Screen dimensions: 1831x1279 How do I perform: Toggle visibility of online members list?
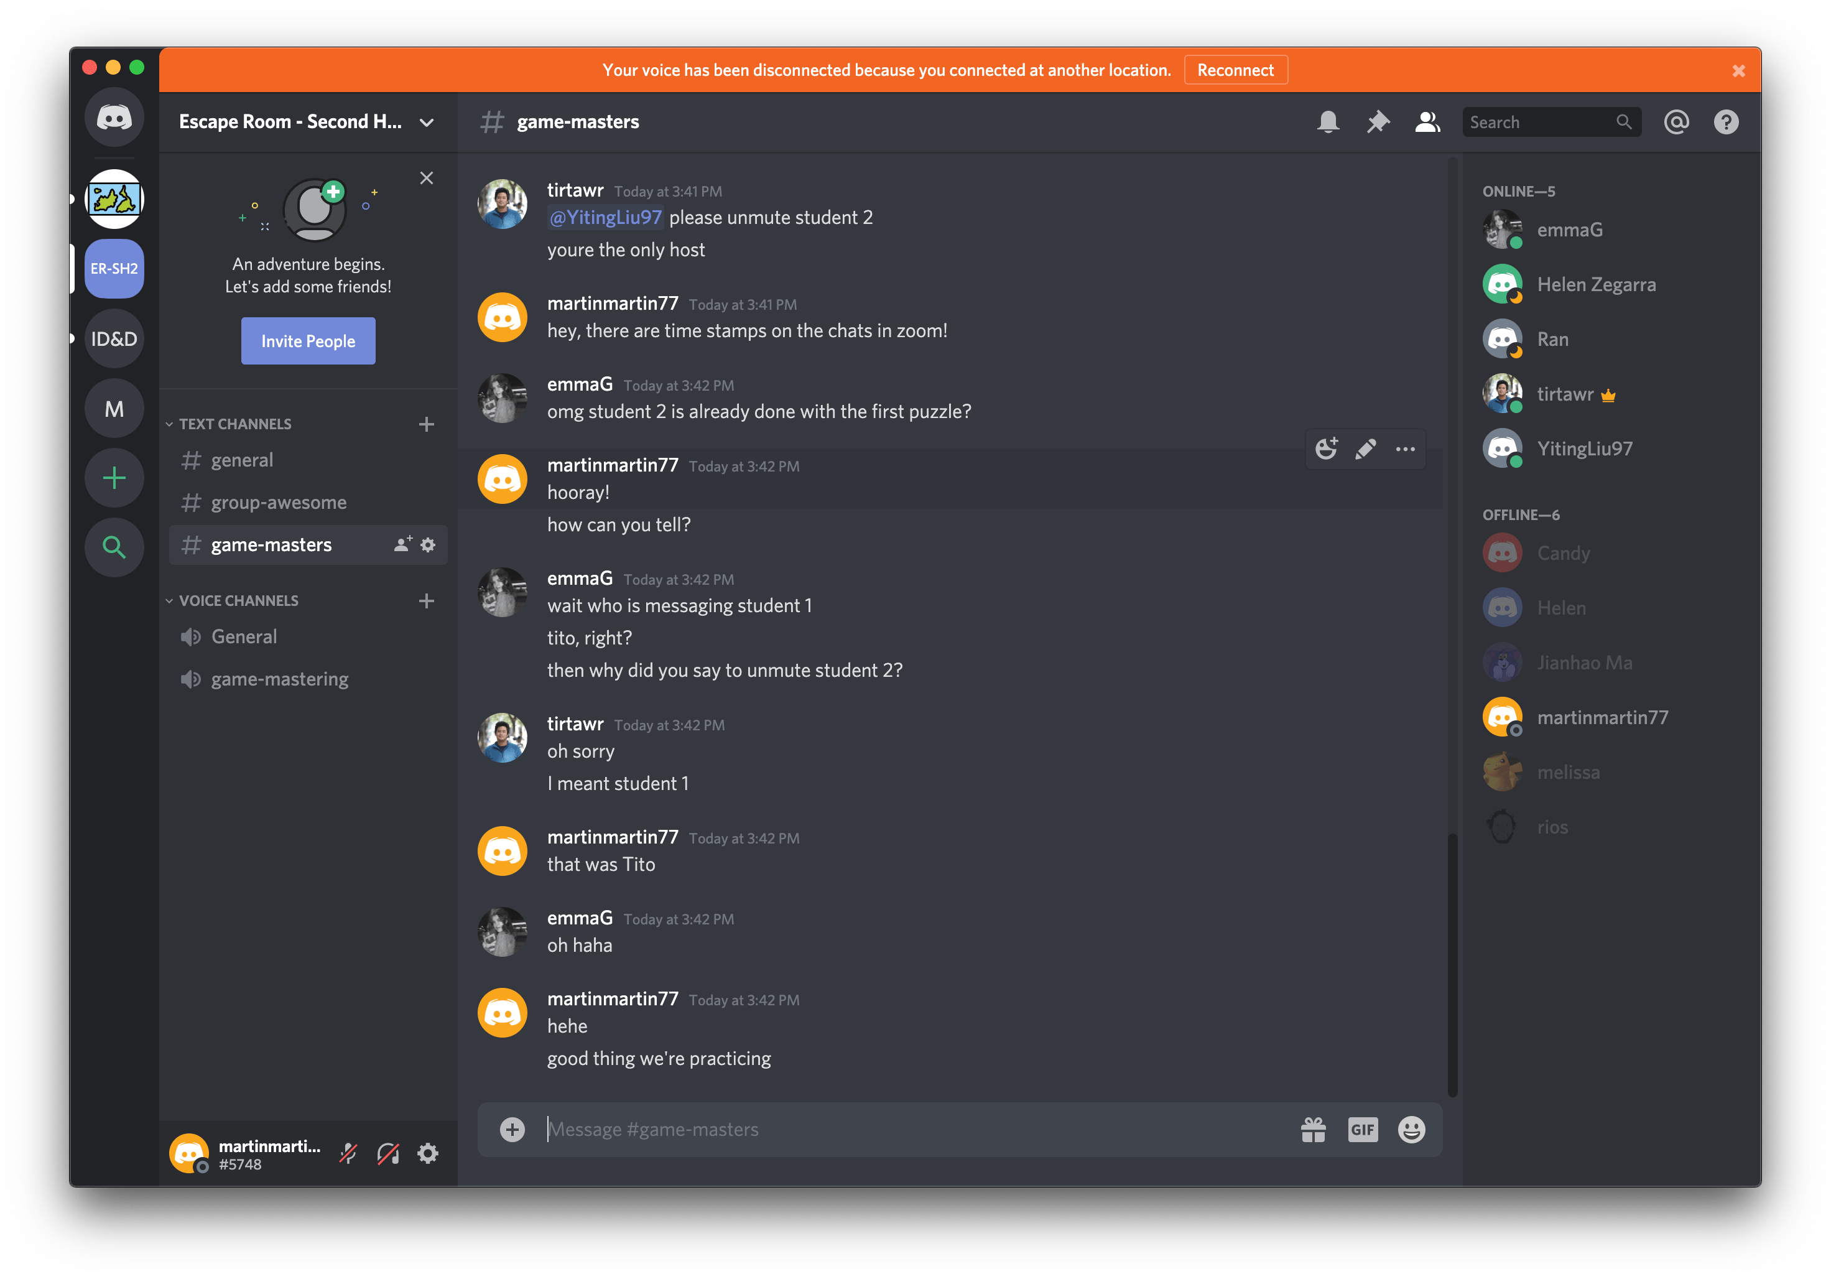pos(1427,123)
